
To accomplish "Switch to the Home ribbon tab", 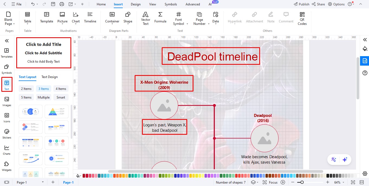I will pos(101,4).
